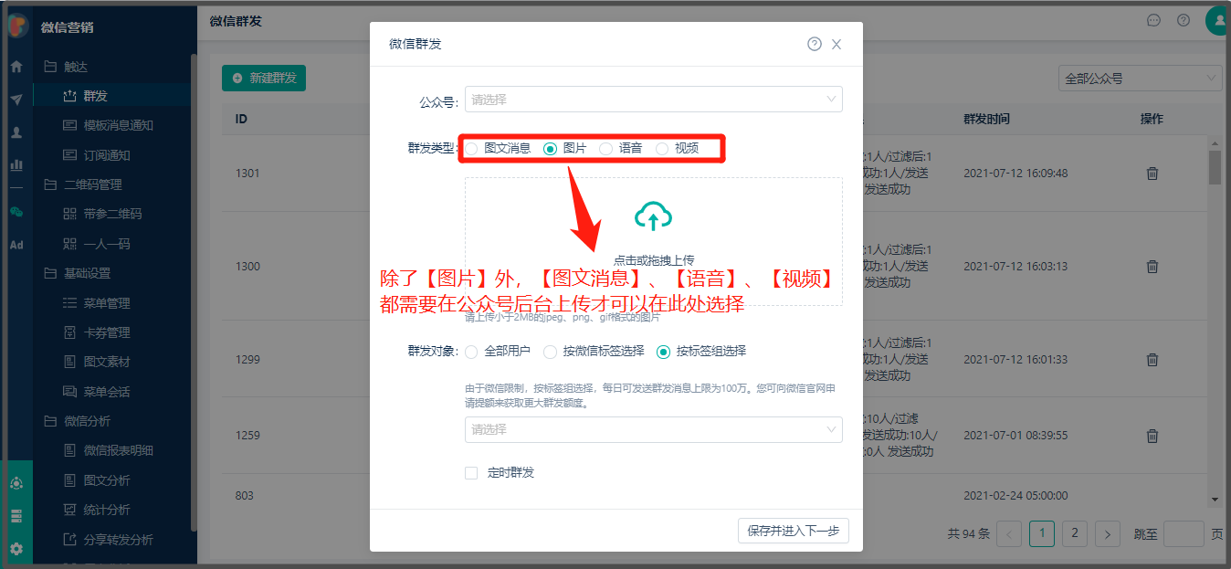Click the Ad icon in the left rail

click(16, 245)
